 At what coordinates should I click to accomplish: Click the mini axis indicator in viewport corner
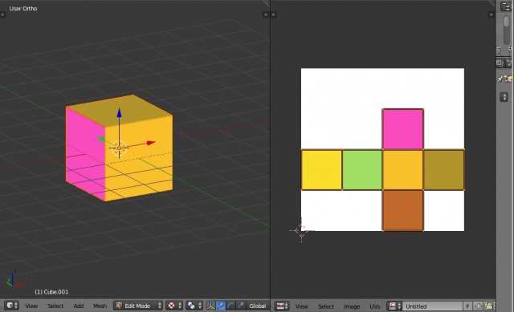coord(13,279)
